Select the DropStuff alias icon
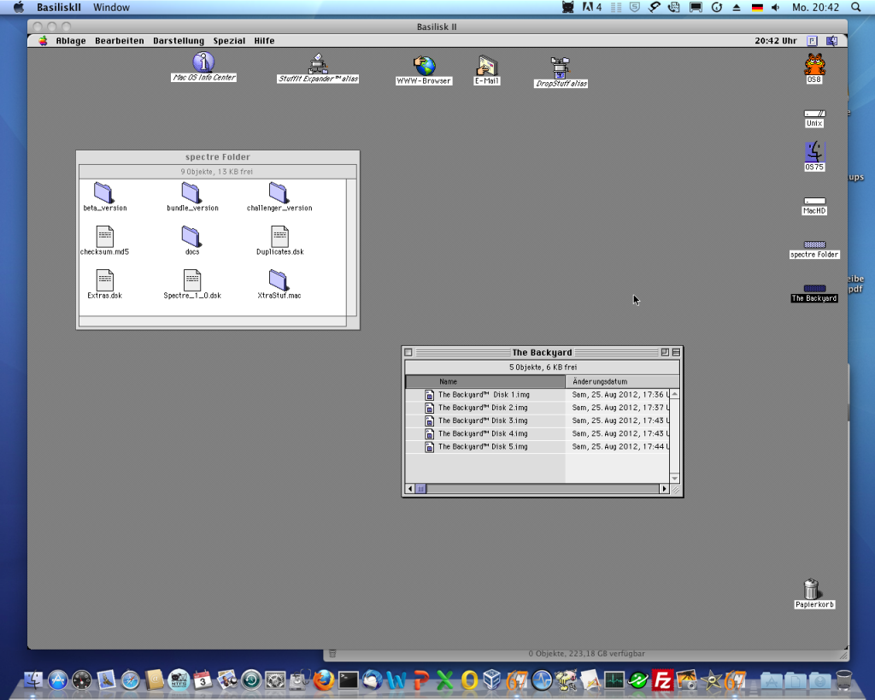 [561, 68]
